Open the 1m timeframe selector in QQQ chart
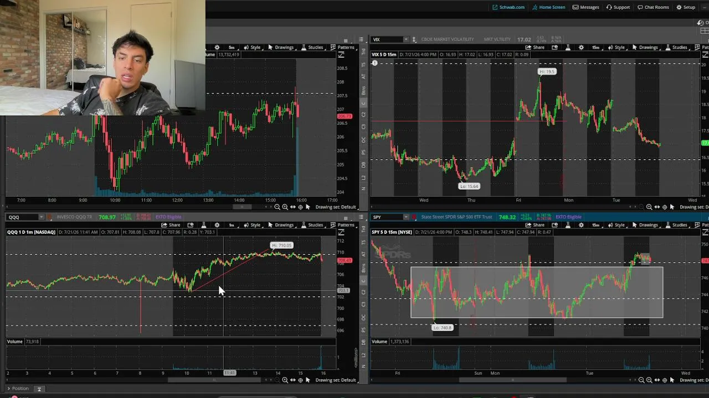 [232, 225]
